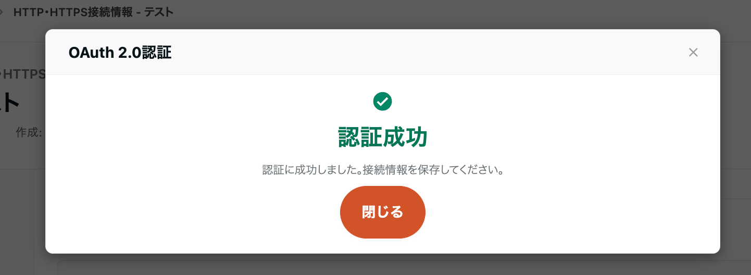Click the gray dialog header bar
Viewport: 751px width, 275px height.
tap(383, 52)
